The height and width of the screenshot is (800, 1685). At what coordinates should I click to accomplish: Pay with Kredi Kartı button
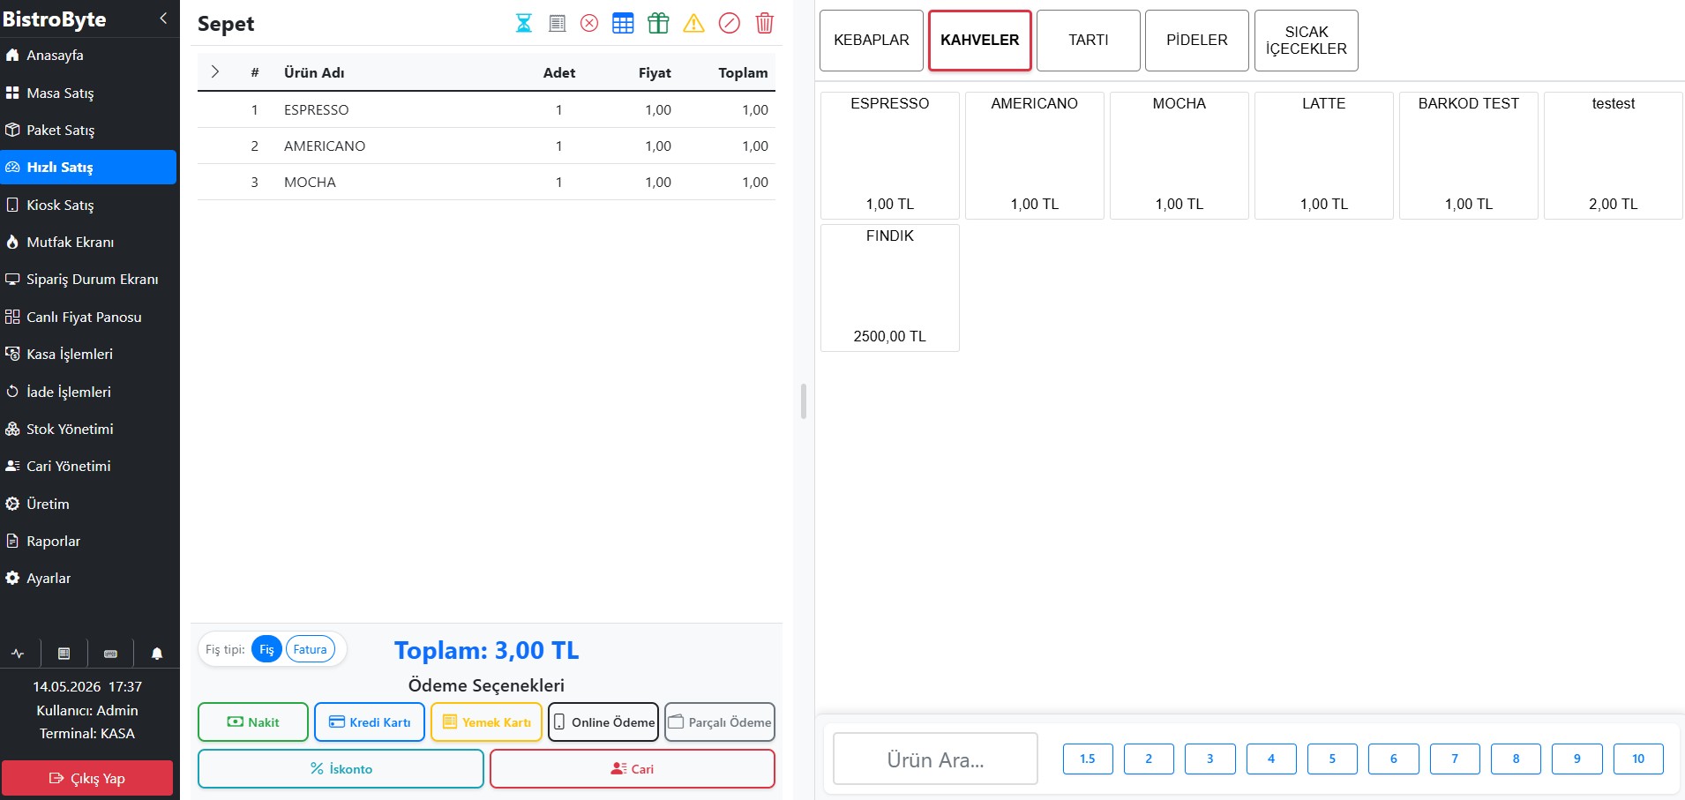point(370,721)
